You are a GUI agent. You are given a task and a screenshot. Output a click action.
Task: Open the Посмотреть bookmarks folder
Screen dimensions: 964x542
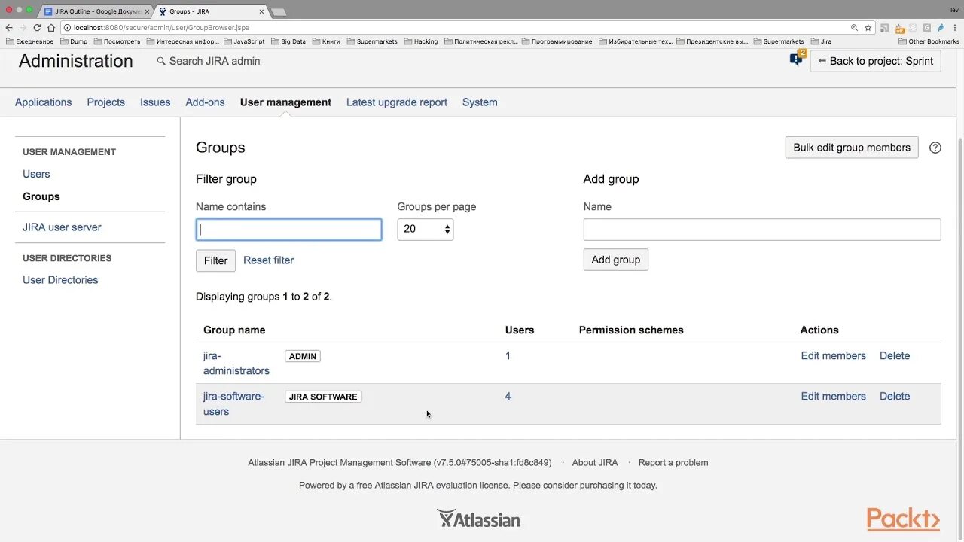coord(117,41)
